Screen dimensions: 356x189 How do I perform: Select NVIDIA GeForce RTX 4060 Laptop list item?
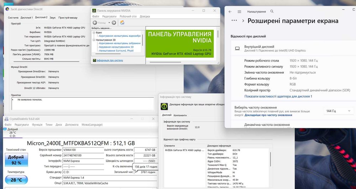pos(184,150)
